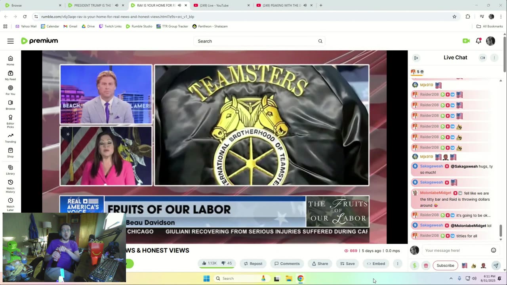
Task: Open For You section
Action: tap(10, 90)
